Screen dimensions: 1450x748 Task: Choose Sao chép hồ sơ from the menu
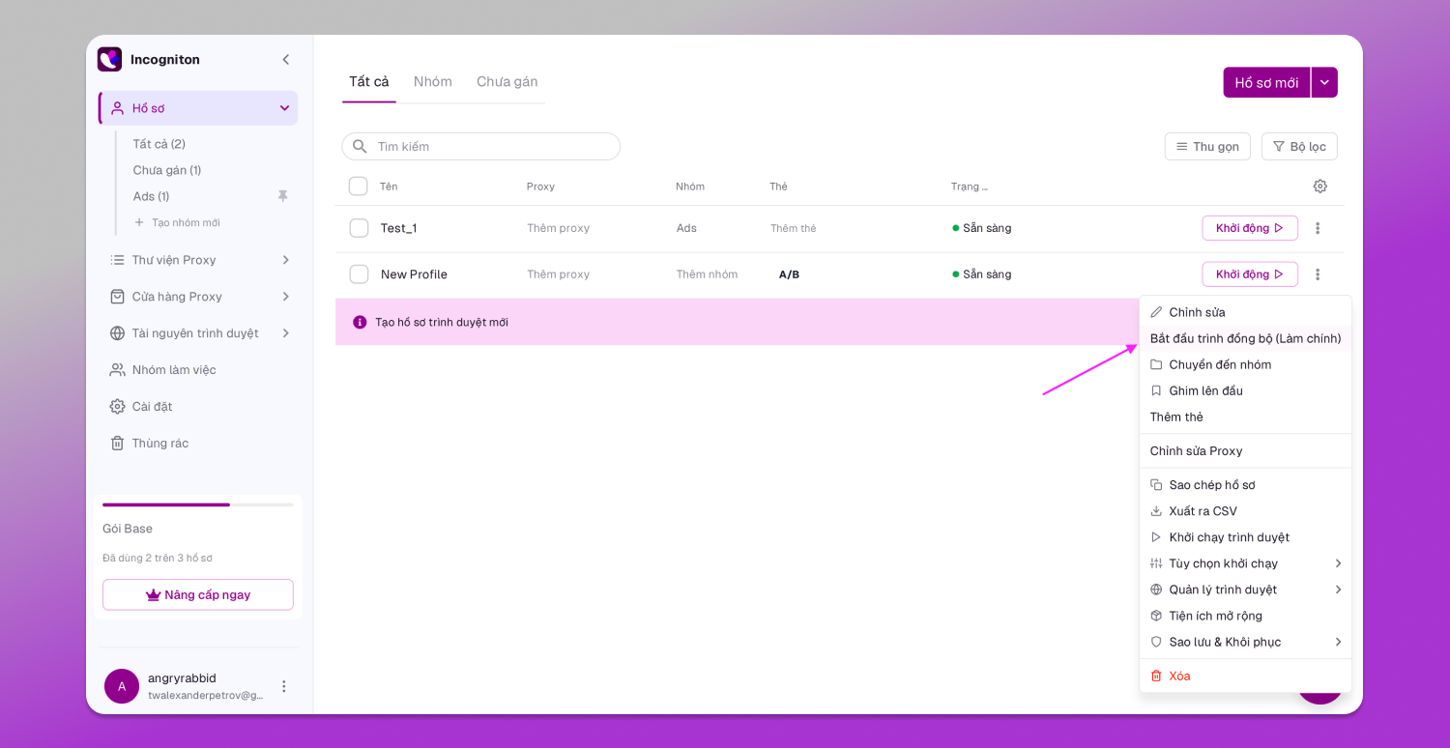click(1245, 485)
